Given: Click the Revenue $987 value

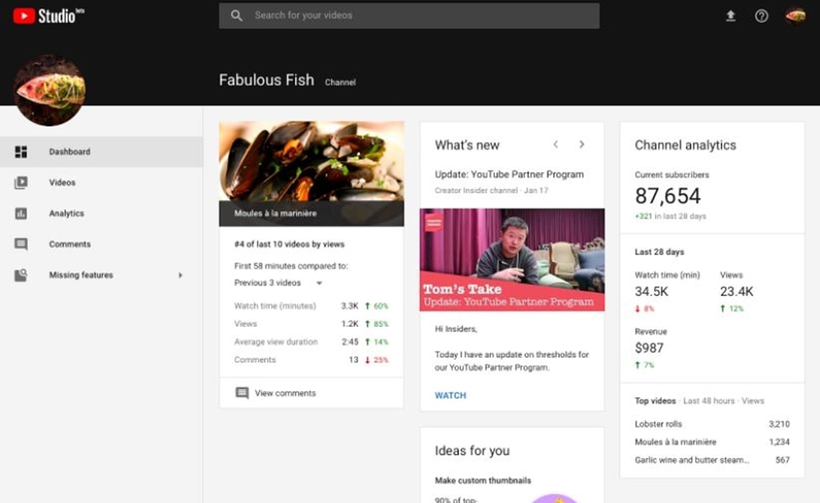Looking at the screenshot, I should click(649, 348).
